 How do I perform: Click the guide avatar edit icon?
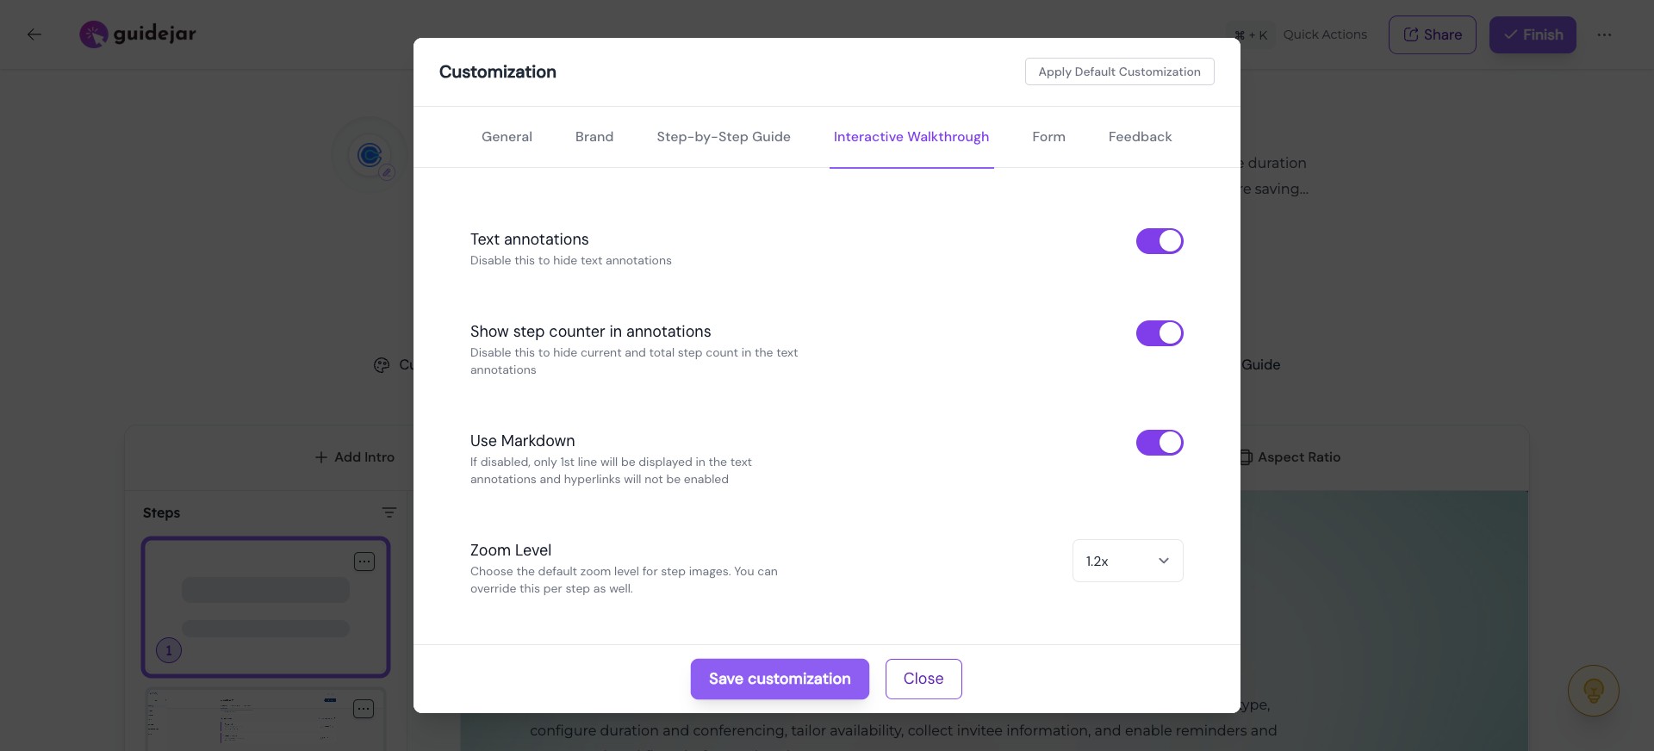pos(387,172)
